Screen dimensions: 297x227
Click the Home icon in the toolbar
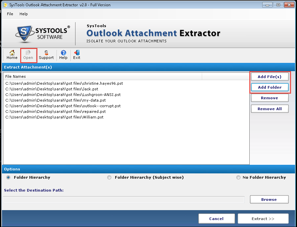(x=12, y=55)
